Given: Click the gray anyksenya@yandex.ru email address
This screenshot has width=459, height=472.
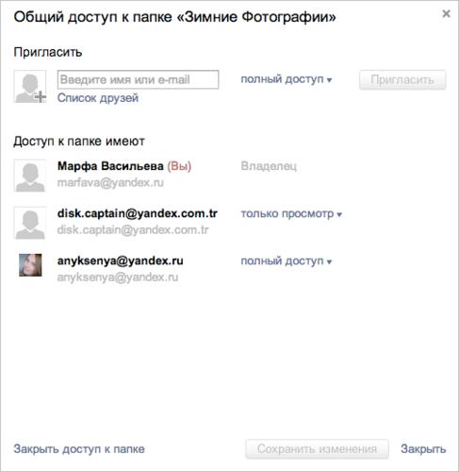Looking at the screenshot, I should [118, 278].
